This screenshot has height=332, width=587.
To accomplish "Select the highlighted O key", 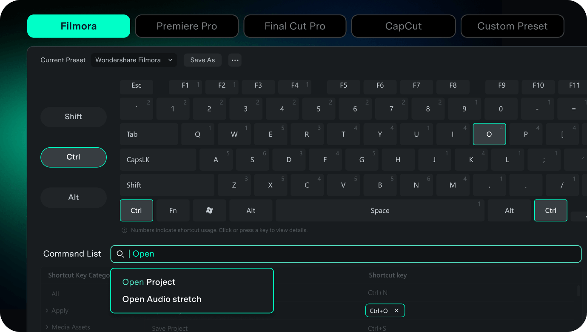I will pyautogui.click(x=489, y=134).
